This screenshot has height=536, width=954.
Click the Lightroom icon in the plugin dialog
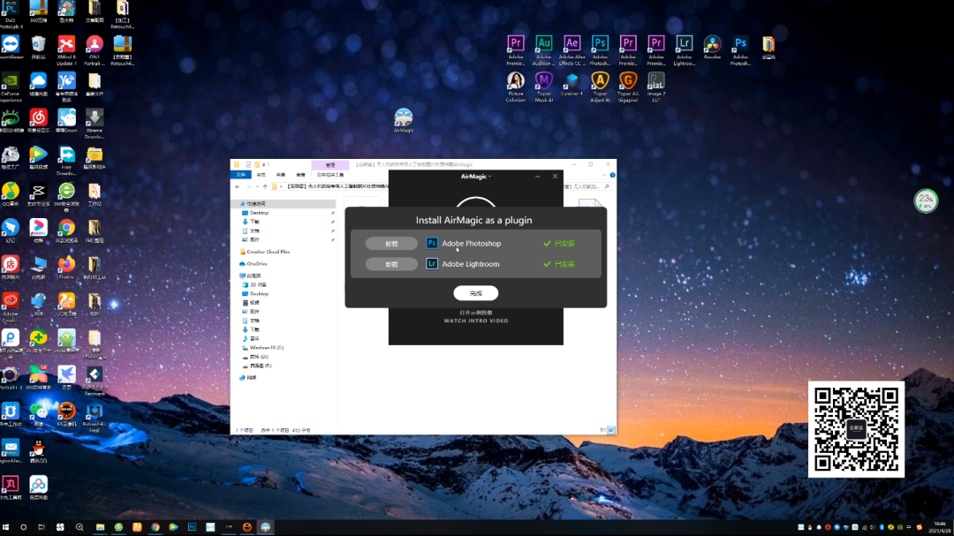coord(431,264)
